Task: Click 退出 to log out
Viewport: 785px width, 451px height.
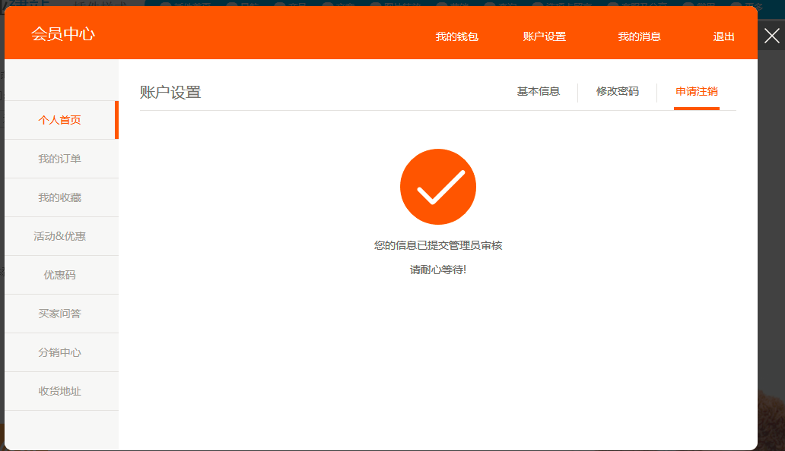Action: (x=723, y=36)
